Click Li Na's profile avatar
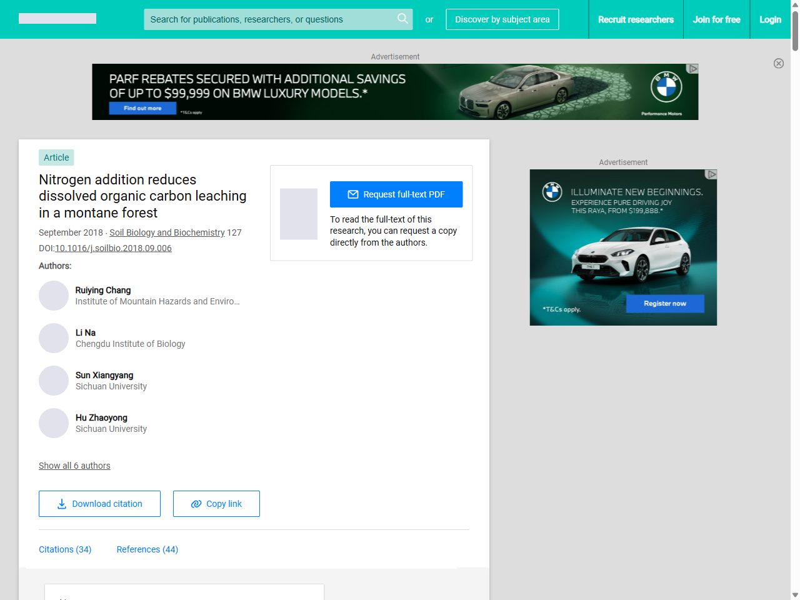 [x=54, y=338]
